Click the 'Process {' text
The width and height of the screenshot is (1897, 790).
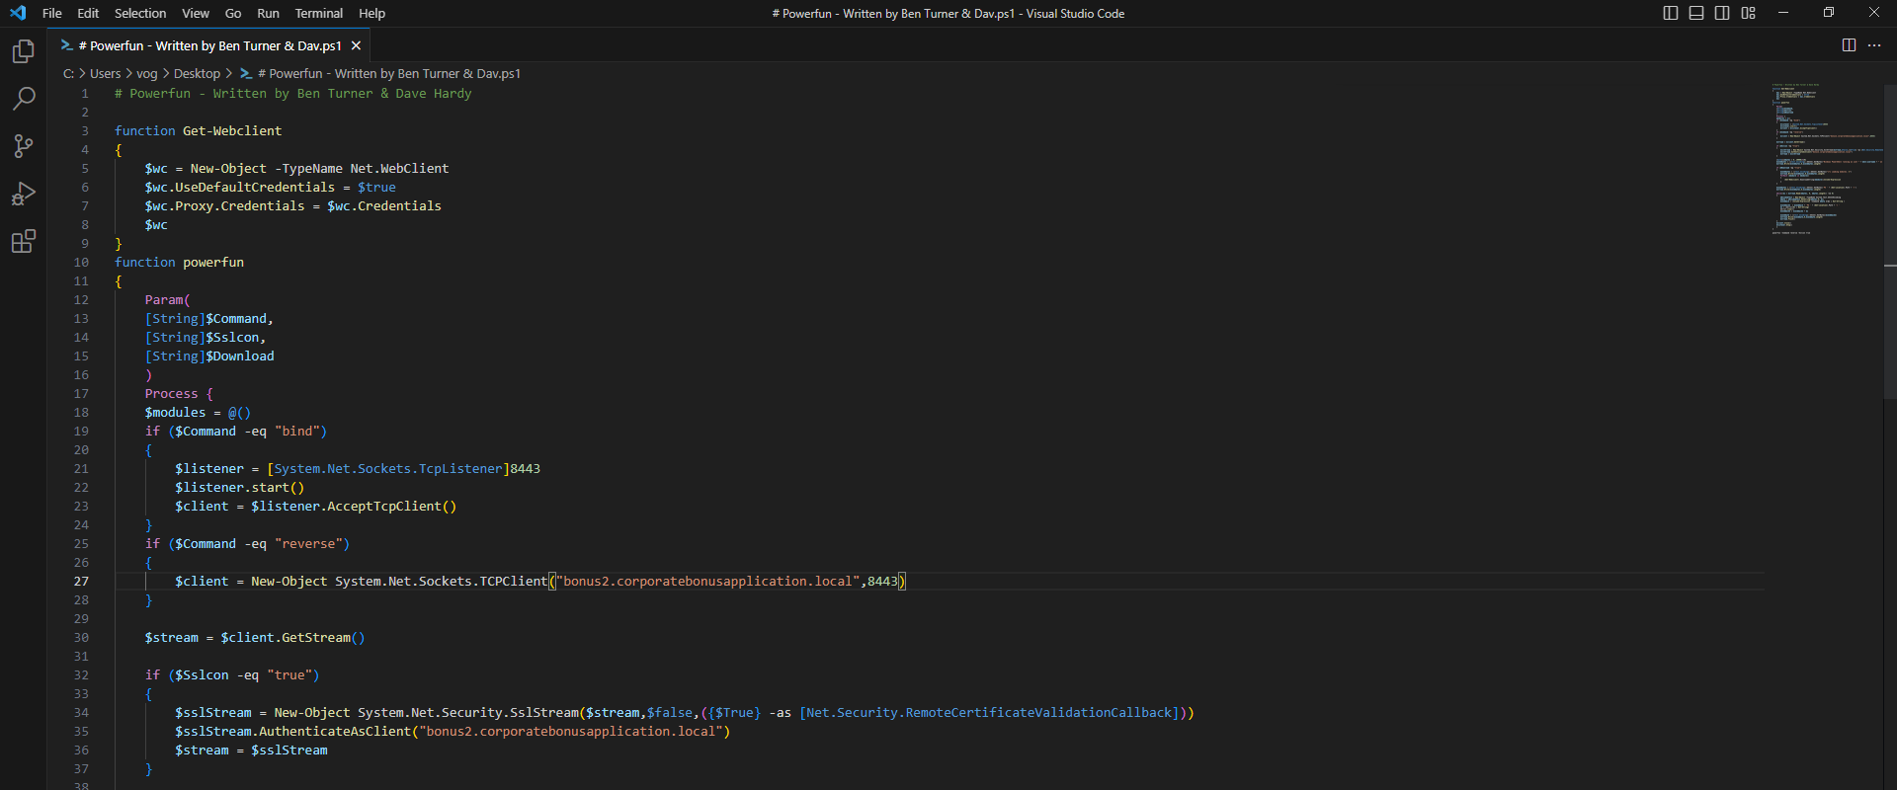179,394
